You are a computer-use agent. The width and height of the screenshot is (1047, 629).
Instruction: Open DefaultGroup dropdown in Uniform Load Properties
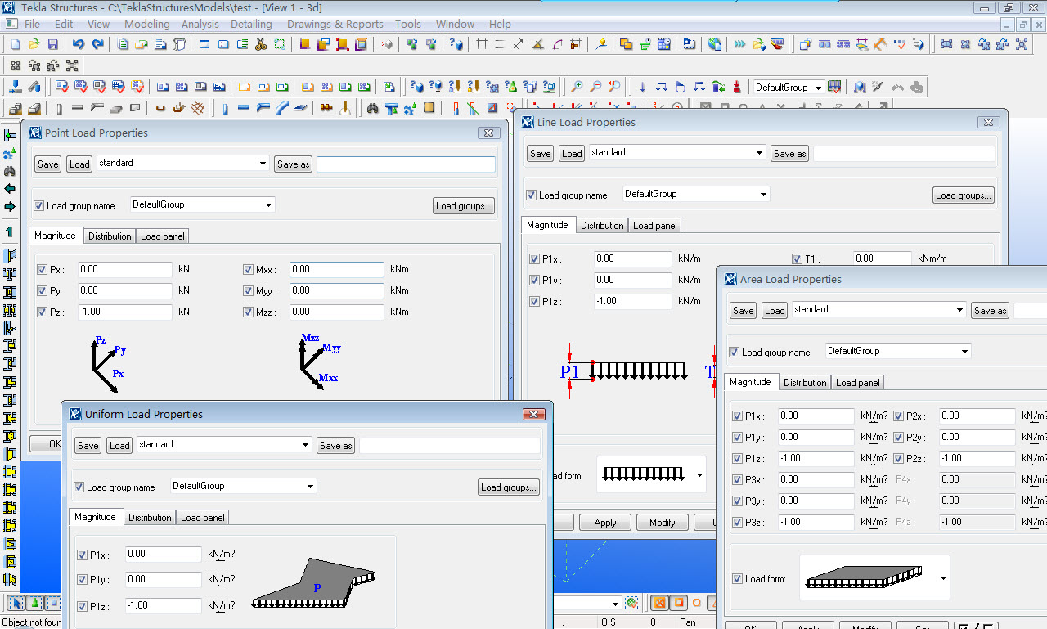311,487
